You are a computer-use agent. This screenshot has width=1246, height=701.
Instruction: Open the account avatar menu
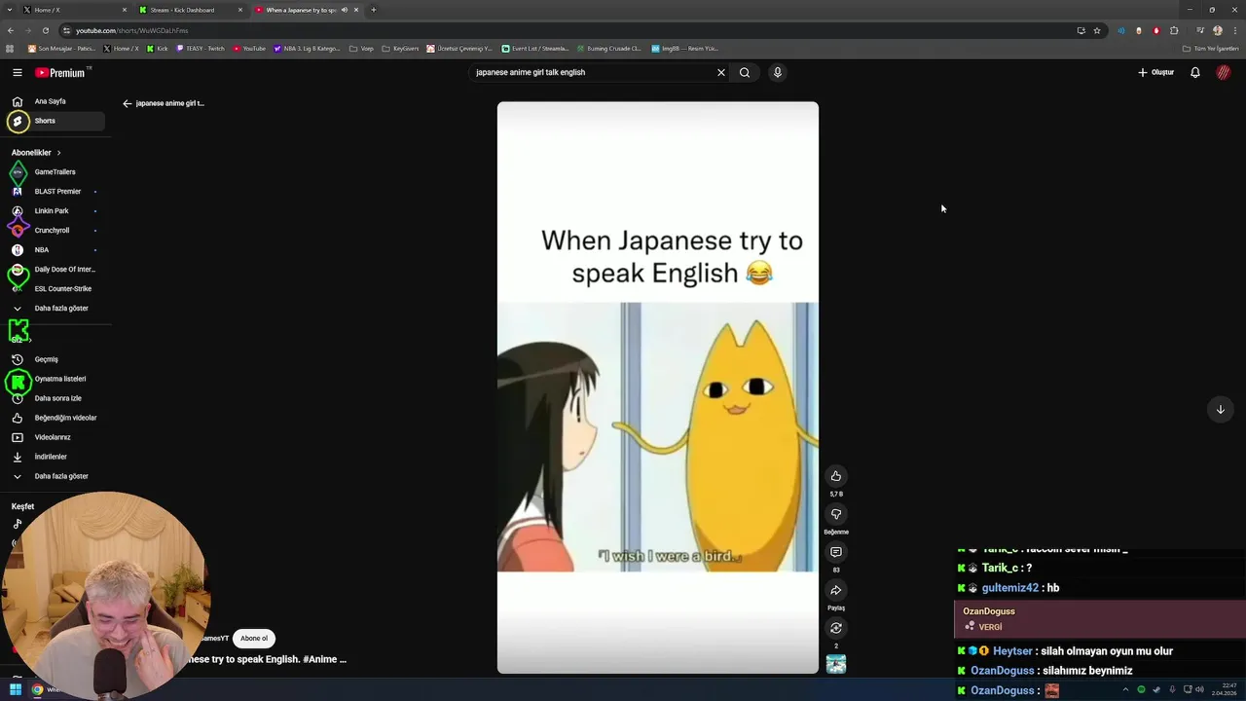tap(1224, 72)
